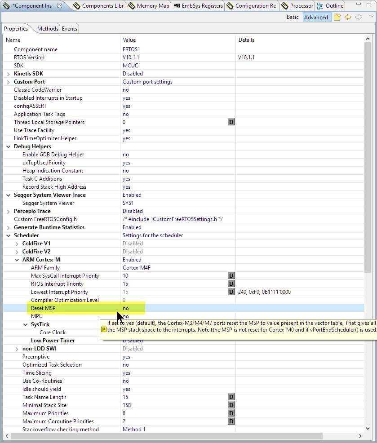Screen dimensions: 377x443
Task: Open the view menu dropdown triangle
Action: point(372,16)
